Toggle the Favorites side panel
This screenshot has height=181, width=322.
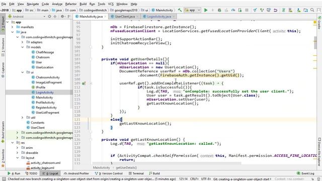point(3,158)
